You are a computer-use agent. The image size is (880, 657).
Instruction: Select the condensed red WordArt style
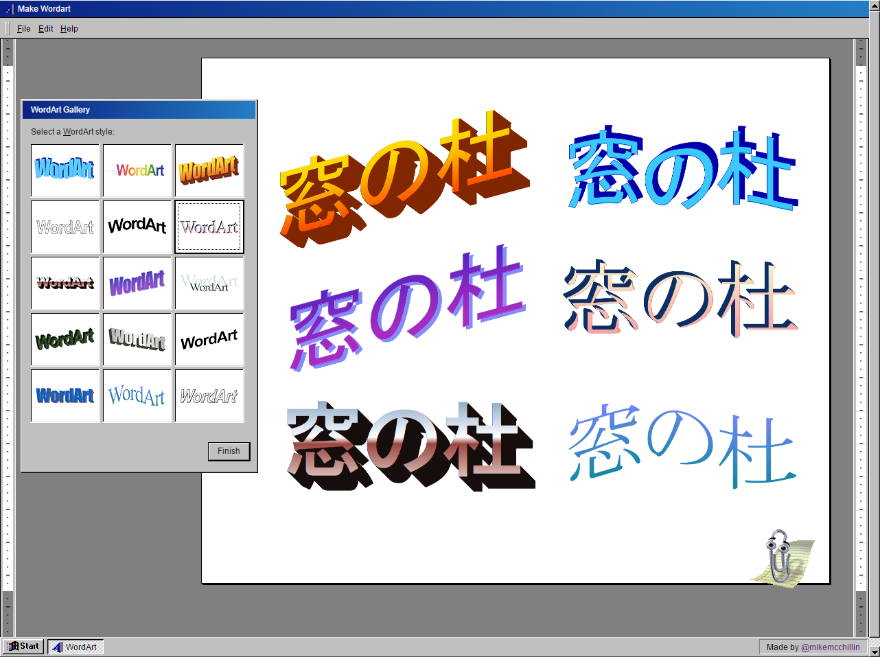click(x=65, y=282)
